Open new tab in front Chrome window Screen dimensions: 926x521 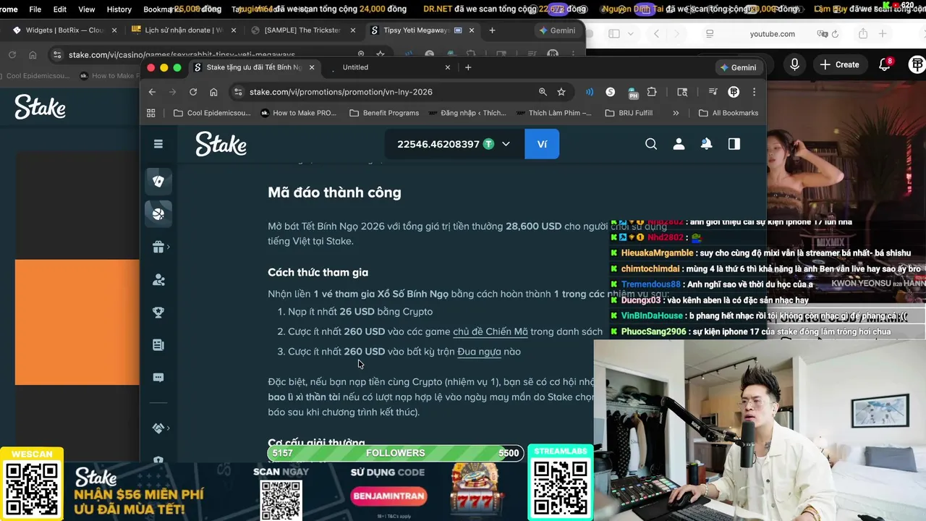(x=468, y=67)
